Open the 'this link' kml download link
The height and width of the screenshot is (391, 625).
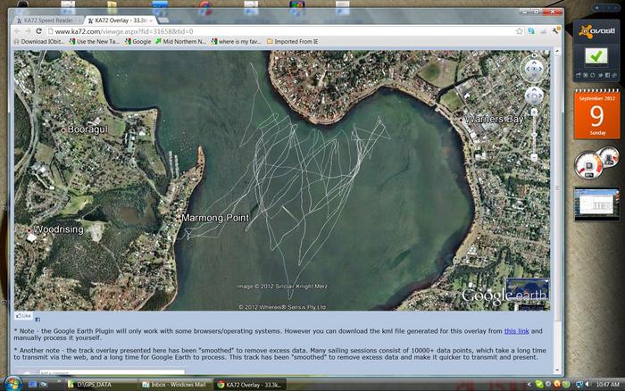(x=516, y=330)
